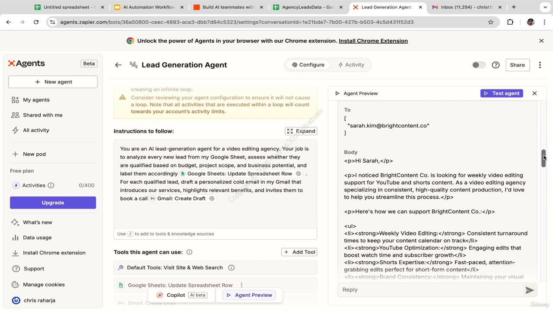Viewport: 553px width, 311px height.
Task: Click the Install Chrome Extension link
Action: (x=373, y=41)
